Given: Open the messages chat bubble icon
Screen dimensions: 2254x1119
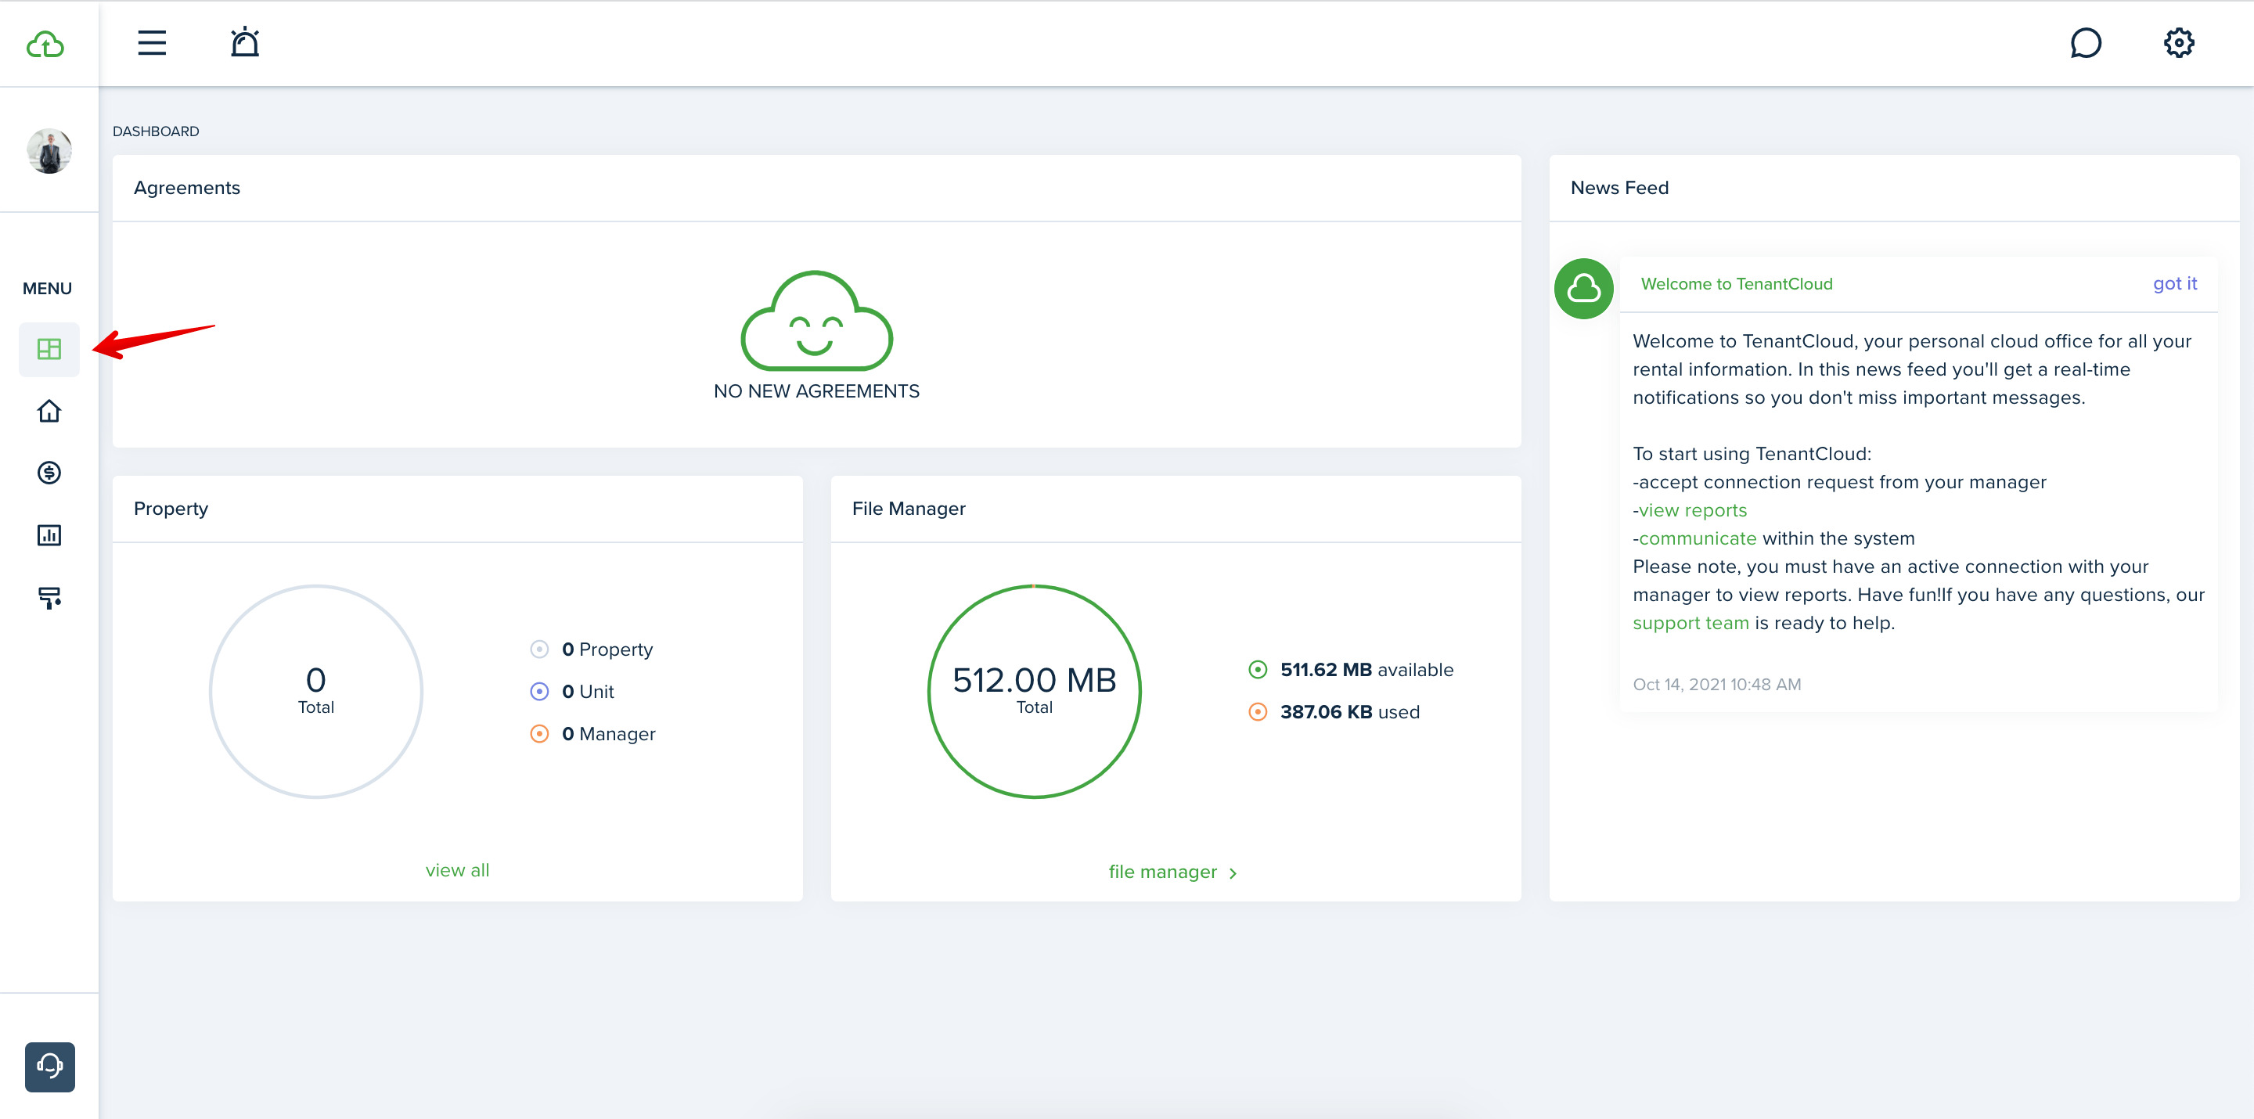Looking at the screenshot, I should pos(2086,43).
